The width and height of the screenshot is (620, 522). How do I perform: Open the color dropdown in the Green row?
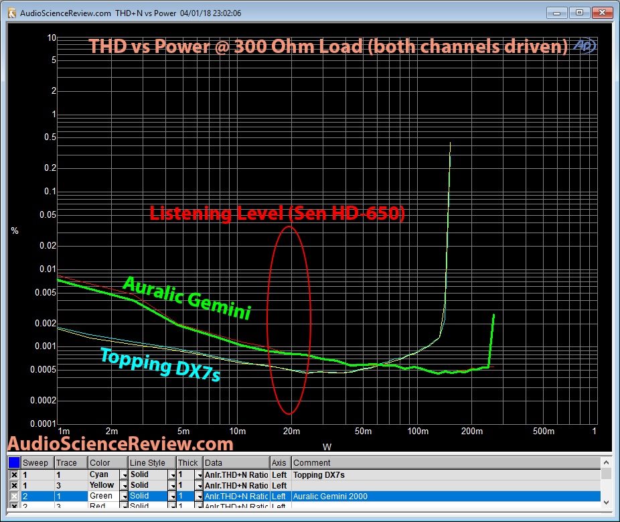coord(124,497)
